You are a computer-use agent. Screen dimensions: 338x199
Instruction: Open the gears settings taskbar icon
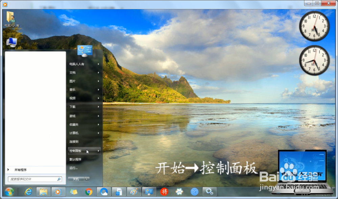[209, 192]
